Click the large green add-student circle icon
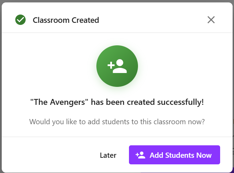Screen dimensions: 234x173 pos(117,66)
